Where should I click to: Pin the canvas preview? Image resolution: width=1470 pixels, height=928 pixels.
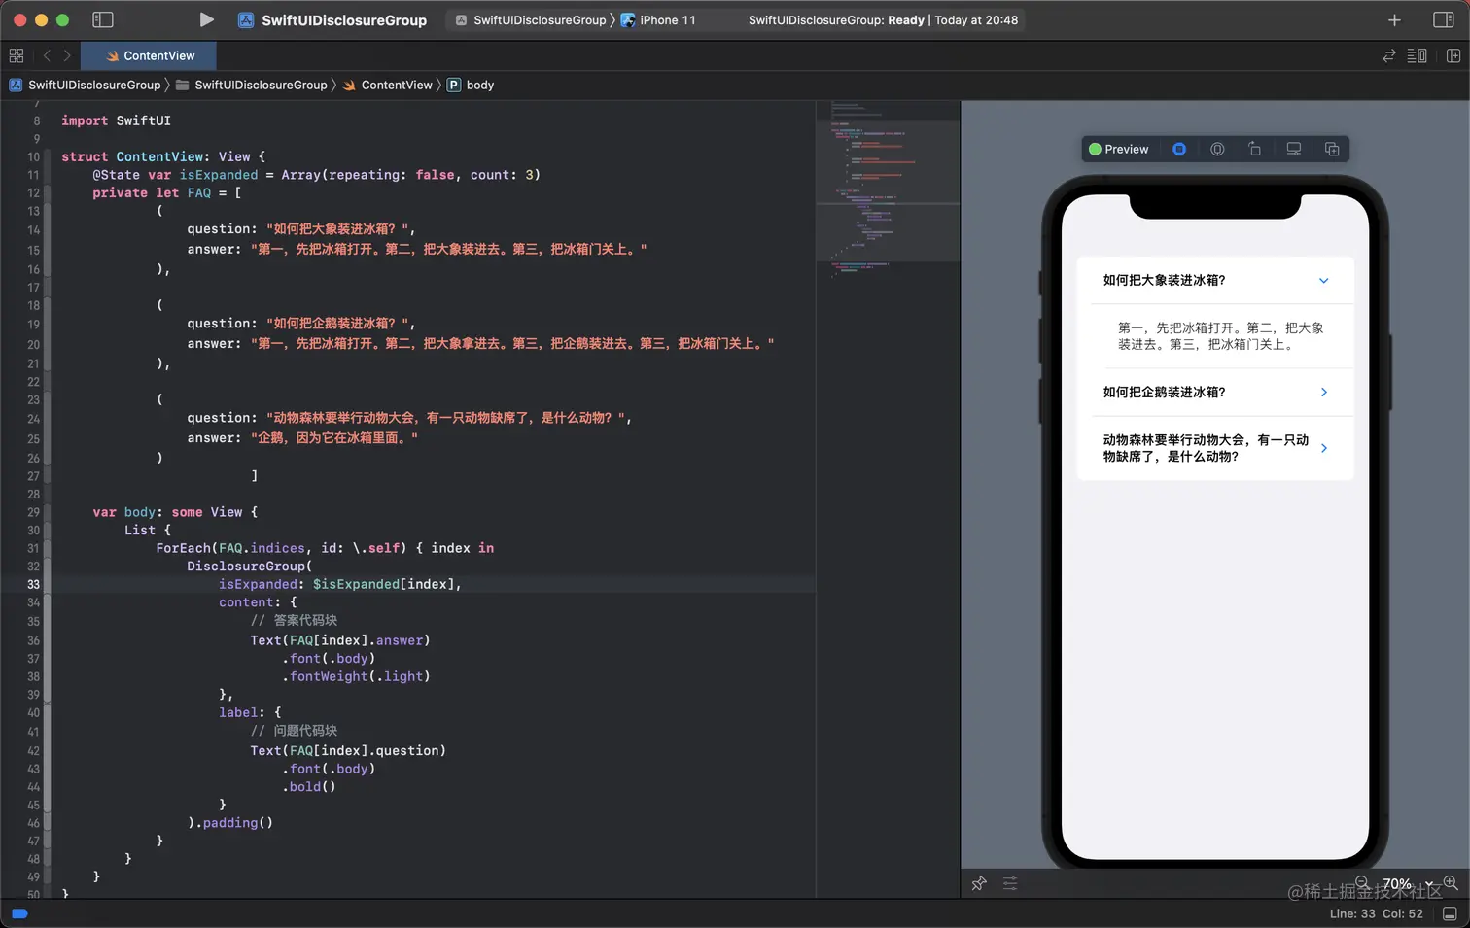(x=979, y=883)
